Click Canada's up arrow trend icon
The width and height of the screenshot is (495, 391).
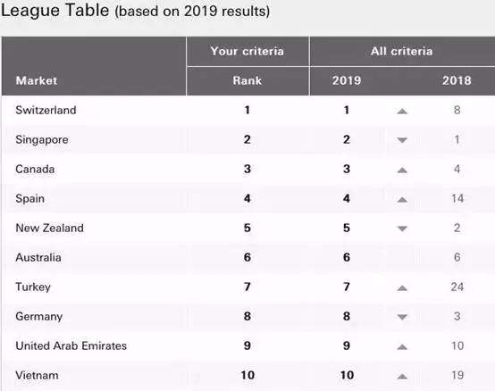pos(402,171)
